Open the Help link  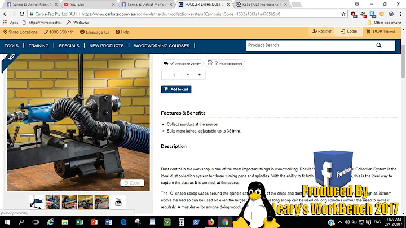pos(122,32)
